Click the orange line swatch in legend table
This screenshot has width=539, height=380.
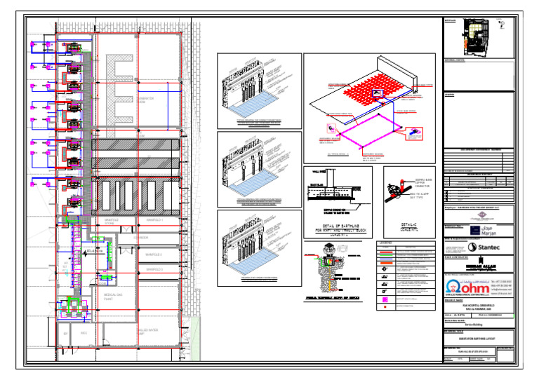pyautogui.click(x=385, y=264)
